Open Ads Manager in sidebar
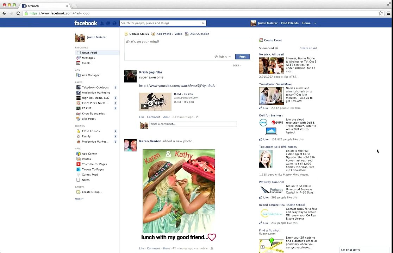Image resolution: width=393 pixels, height=253 pixels. click(91, 75)
